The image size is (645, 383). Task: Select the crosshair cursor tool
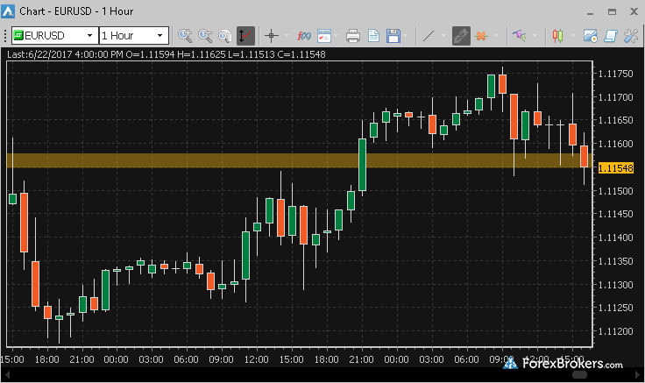[271, 36]
